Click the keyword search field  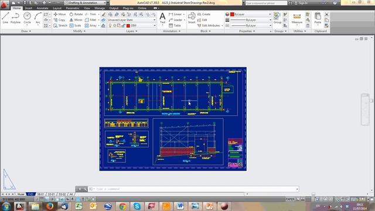[266, 3]
